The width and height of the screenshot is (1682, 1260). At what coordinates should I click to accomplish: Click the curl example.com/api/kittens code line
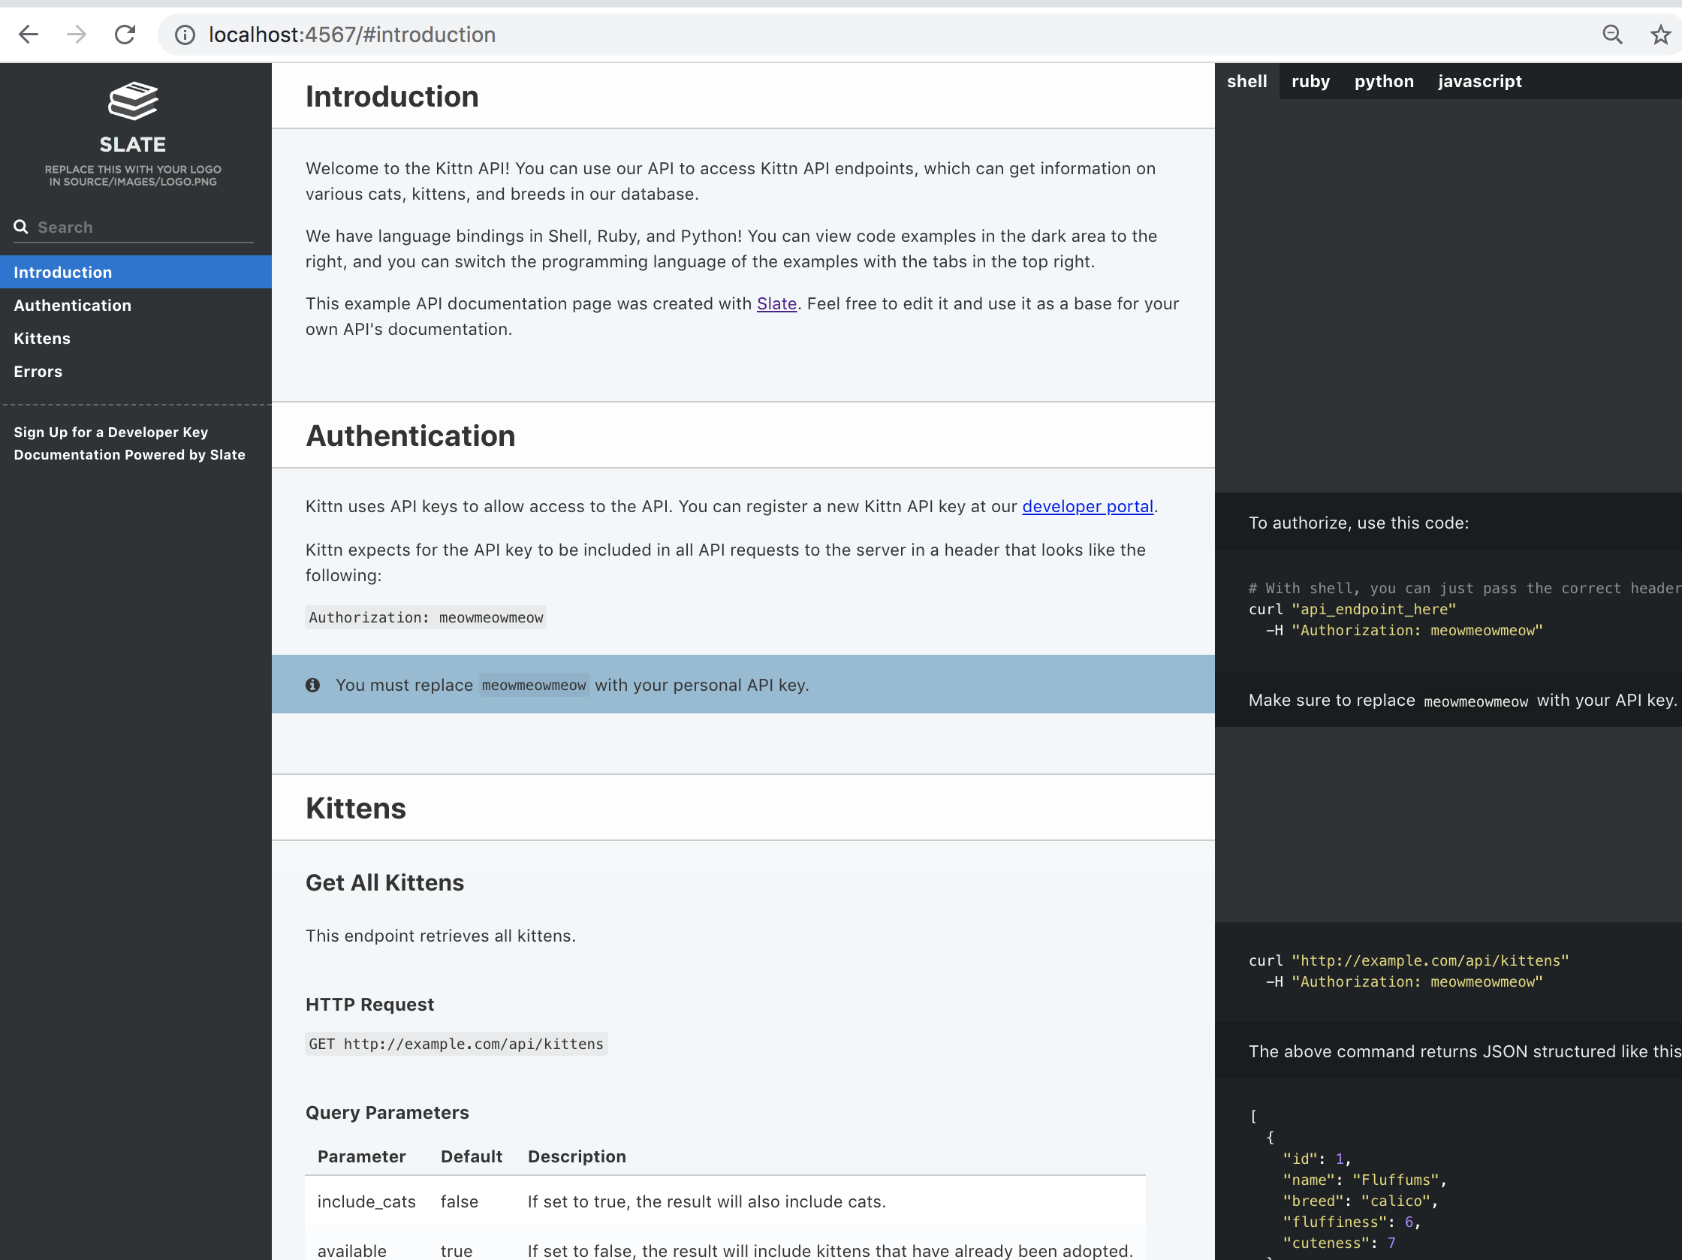pos(1408,960)
